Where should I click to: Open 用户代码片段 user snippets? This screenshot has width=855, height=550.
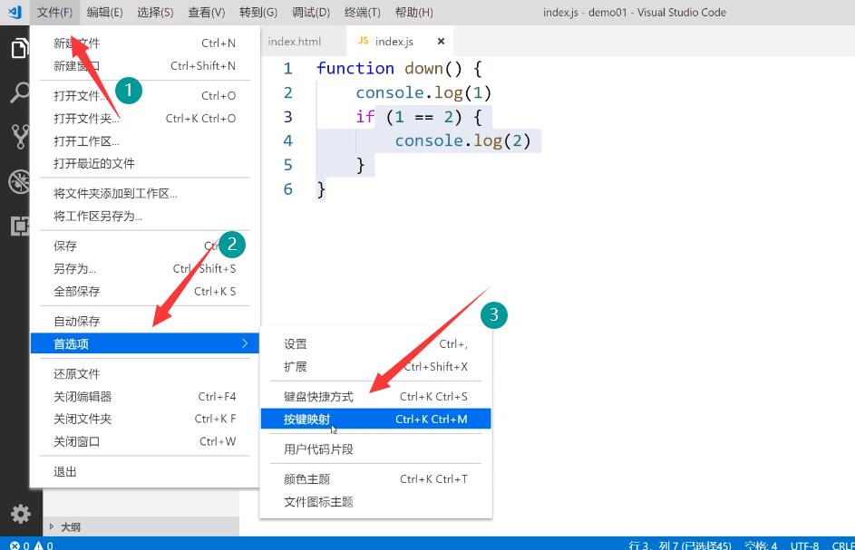[375, 449]
